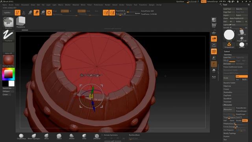The width and height of the screenshot is (252, 142).
Task: Expand the Dynamic Subdiv subsection
Action: point(229,83)
